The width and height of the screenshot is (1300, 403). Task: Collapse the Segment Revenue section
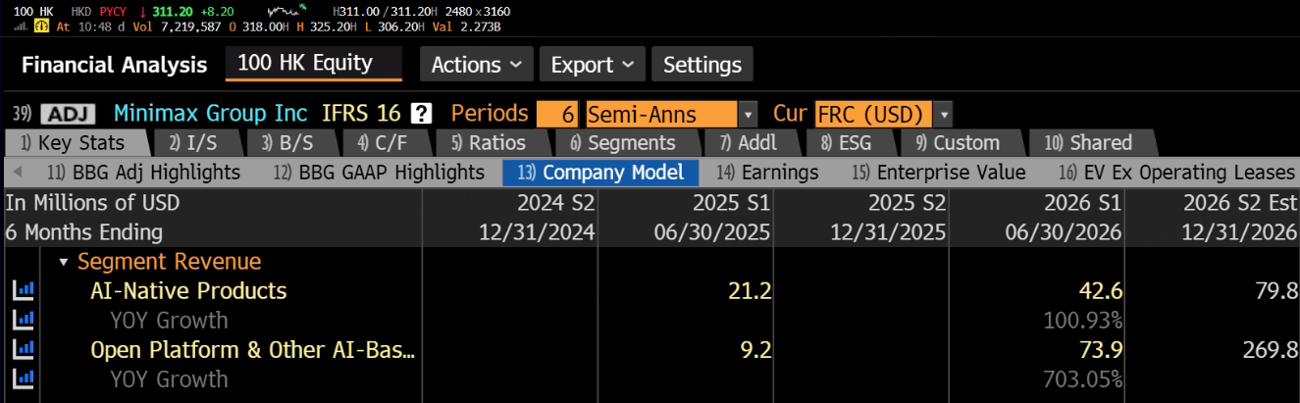(x=64, y=262)
